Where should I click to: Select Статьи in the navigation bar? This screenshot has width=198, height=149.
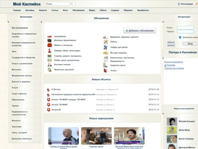tap(55, 10)
